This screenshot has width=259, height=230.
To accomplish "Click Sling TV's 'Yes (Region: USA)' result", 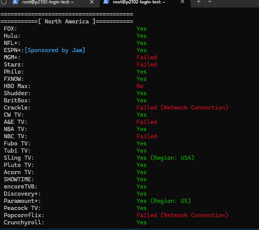I will click(165, 158).
